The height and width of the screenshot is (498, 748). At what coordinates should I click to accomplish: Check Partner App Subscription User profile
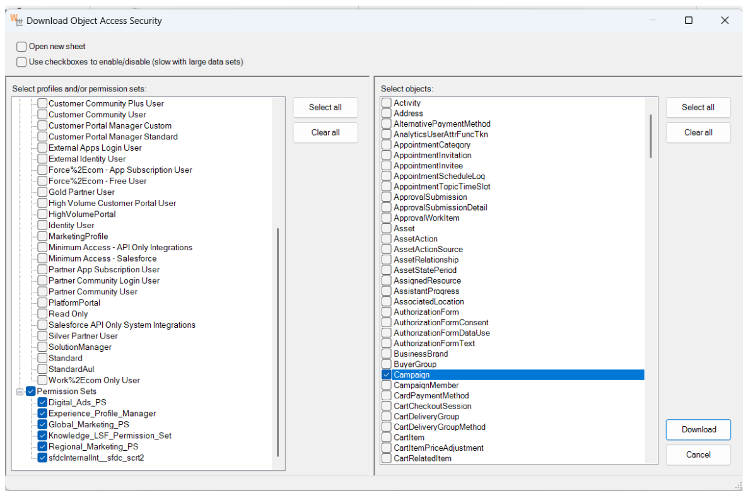(42, 270)
